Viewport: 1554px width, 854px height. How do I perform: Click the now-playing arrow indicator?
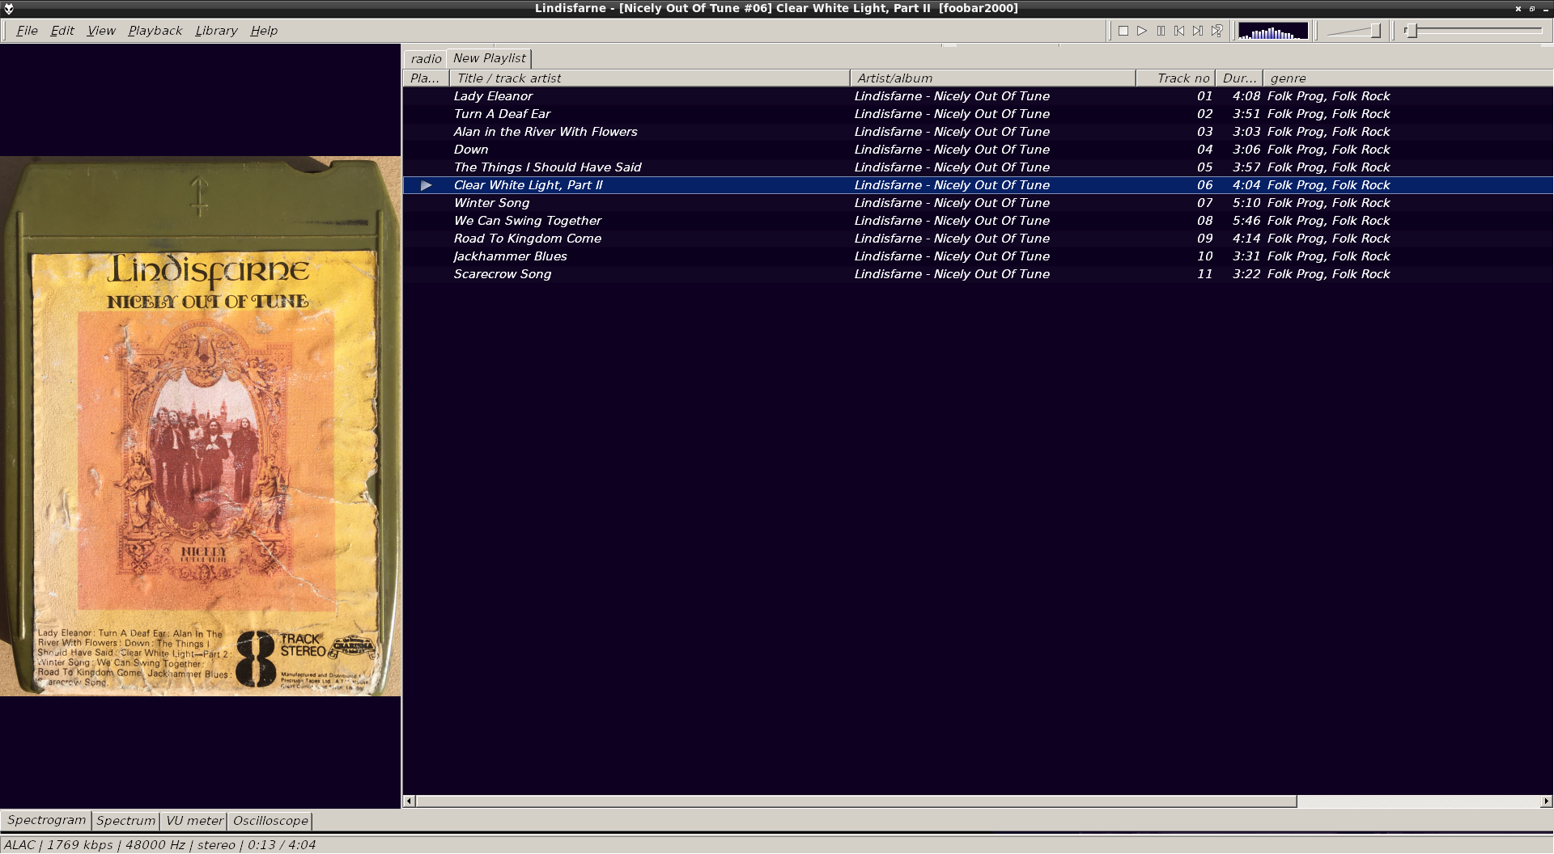427,185
